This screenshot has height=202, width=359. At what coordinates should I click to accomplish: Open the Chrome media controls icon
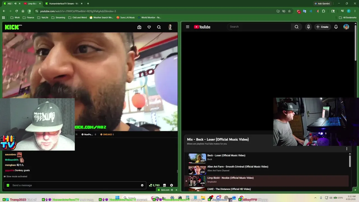pyautogui.click(x=342, y=11)
